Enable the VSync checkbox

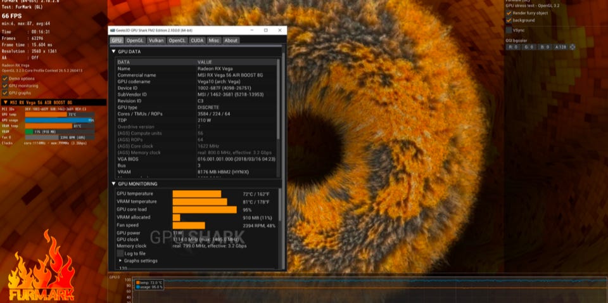(x=509, y=30)
